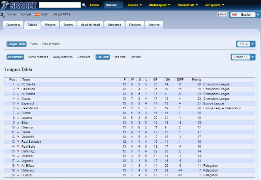Click the red down arrow beside Barcelona
The width and height of the screenshot is (261, 180).
point(18,89)
